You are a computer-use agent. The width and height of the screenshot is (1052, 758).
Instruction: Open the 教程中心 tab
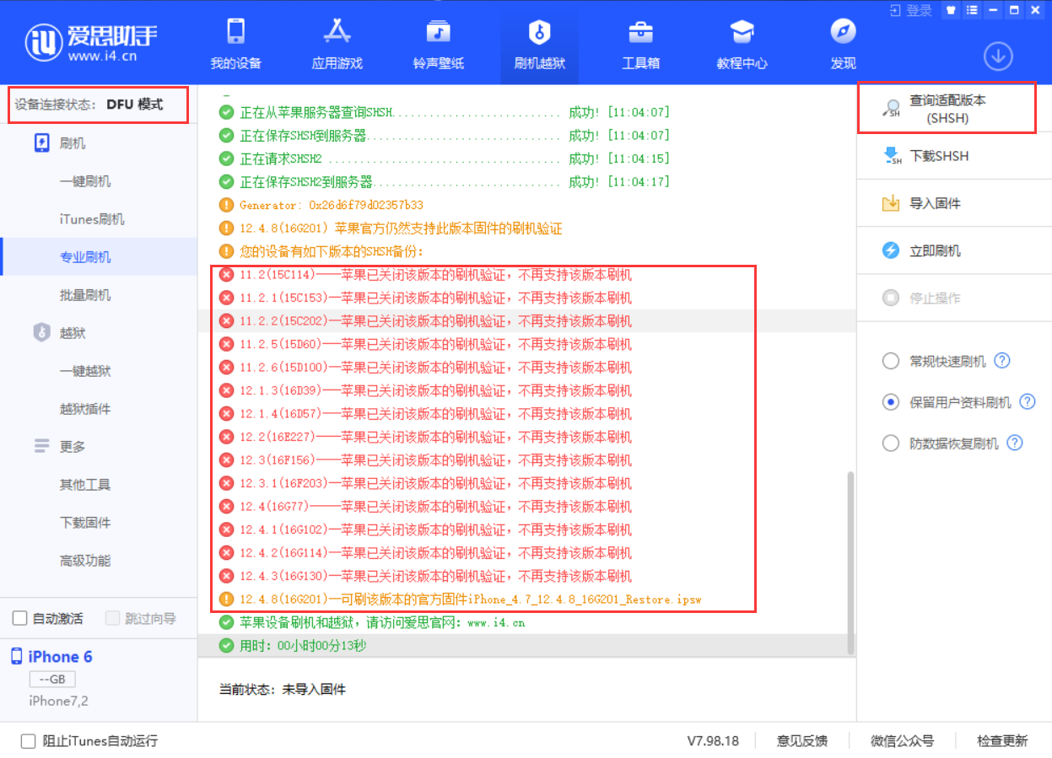click(x=742, y=44)
